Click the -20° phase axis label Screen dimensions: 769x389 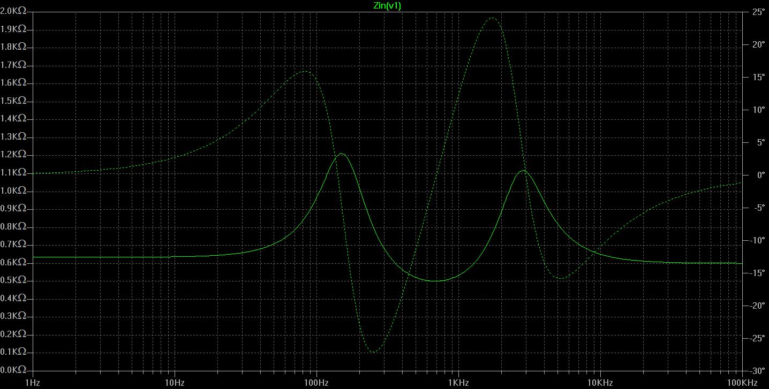pyautogui.click(x=757, y=305)
